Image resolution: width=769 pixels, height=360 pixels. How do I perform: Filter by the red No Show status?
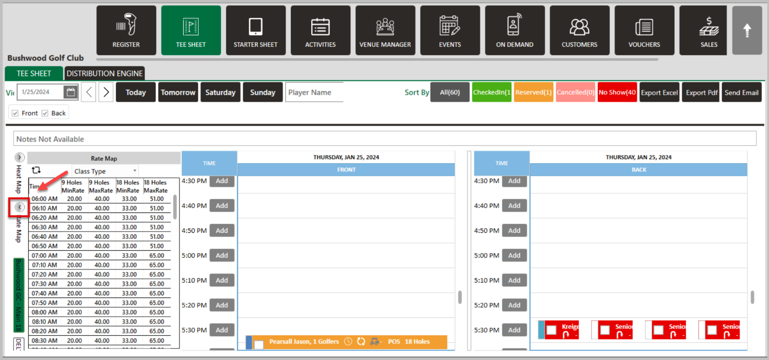(617, 92)
